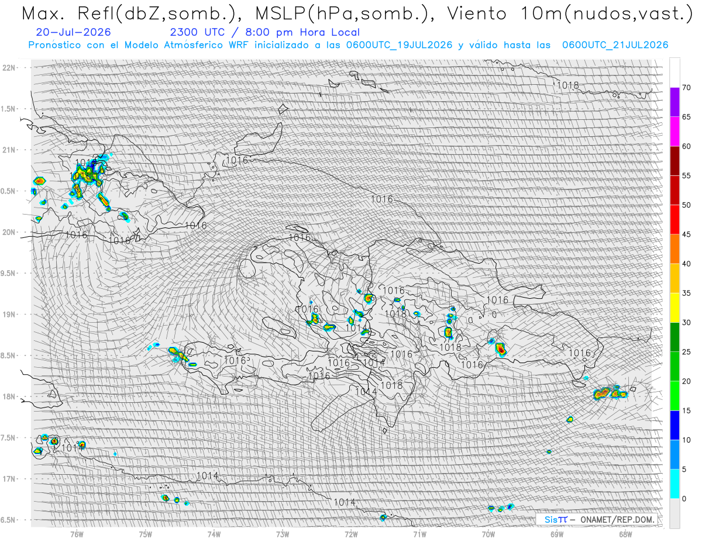702x542 pixels.
Task: Select the '5' value on the color scale
Action: (684, 469)
